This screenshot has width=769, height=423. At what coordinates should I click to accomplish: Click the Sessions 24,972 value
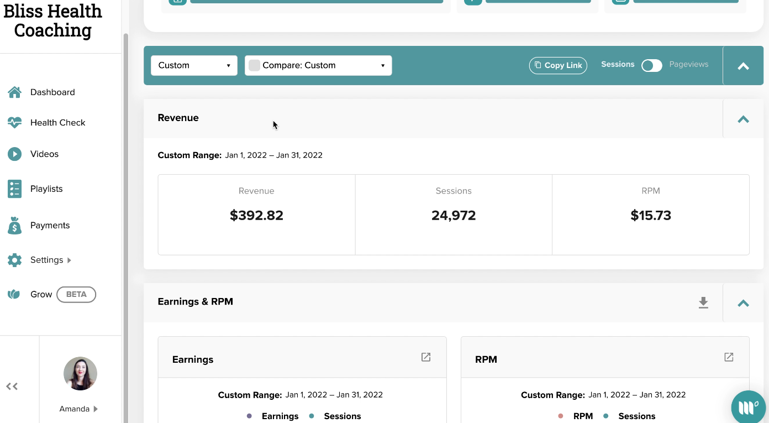click(454, 216)
